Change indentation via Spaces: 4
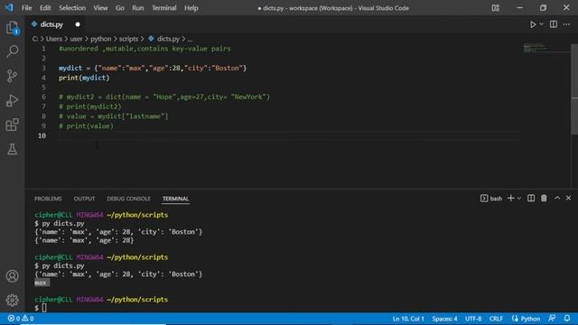Image resolution: width=578 pixels, height=325 pixels. pyautogui.click(x=444, y=319)
